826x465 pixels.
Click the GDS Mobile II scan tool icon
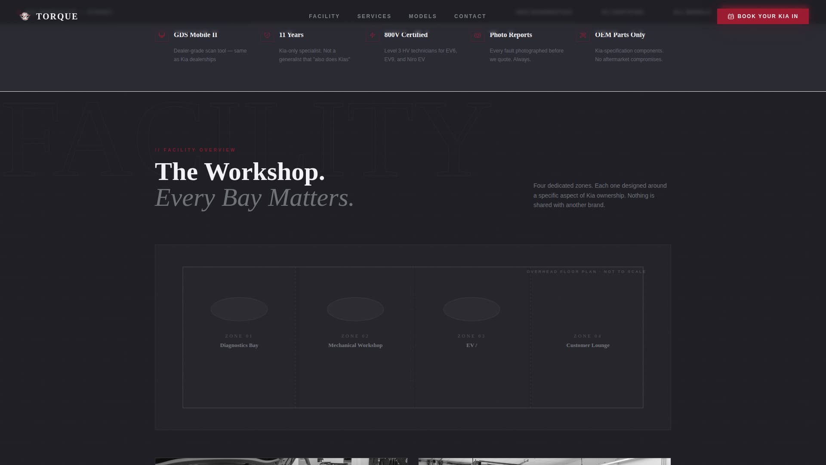click(x=162, y=35)
